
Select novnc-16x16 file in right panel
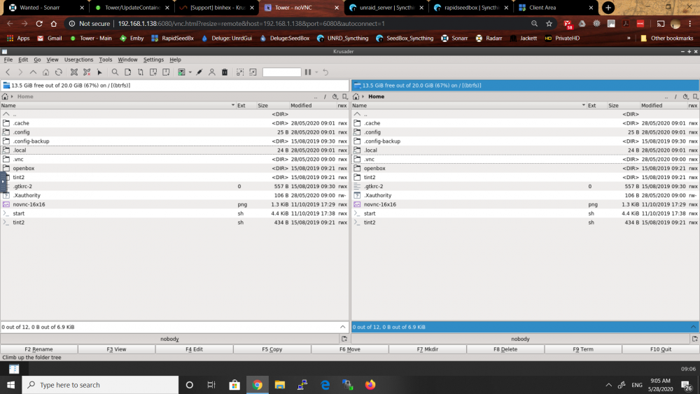(x=525, y=204)
